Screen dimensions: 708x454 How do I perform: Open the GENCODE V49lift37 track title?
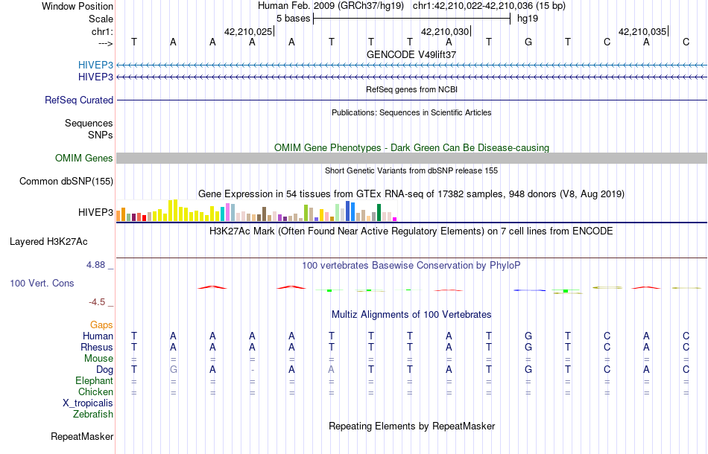coord(411,54)
